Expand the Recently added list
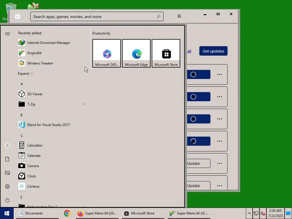 pos(25,73)
